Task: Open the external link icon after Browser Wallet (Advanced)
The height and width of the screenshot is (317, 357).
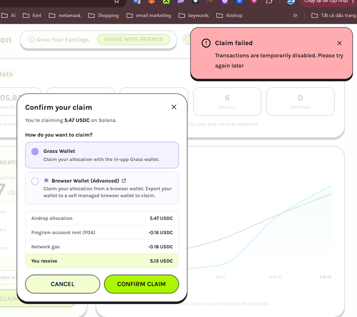Action: click(123, 181)
